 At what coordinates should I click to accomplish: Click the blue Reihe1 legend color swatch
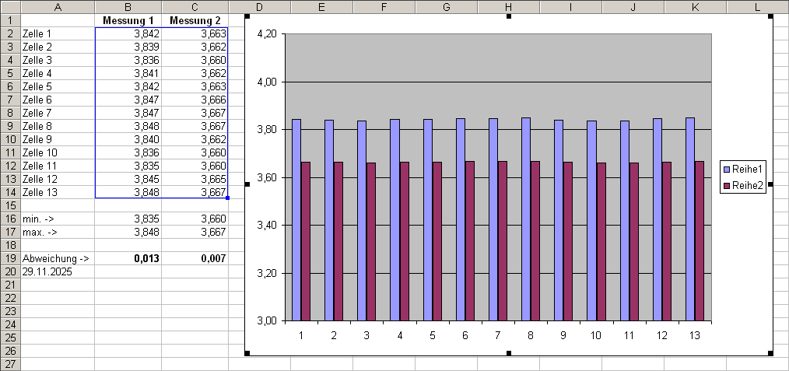coord(727,169)
